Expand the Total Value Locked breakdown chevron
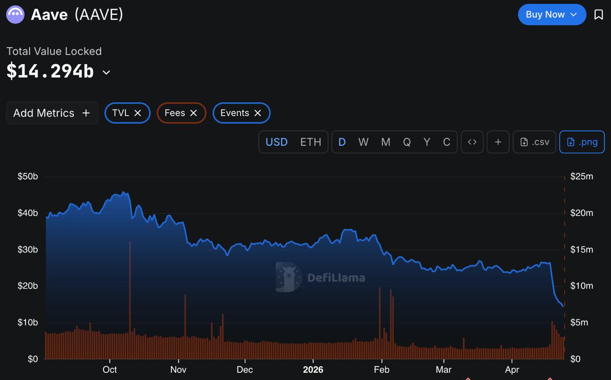Viewport: 611px width, 380px height. click(105, 72)
